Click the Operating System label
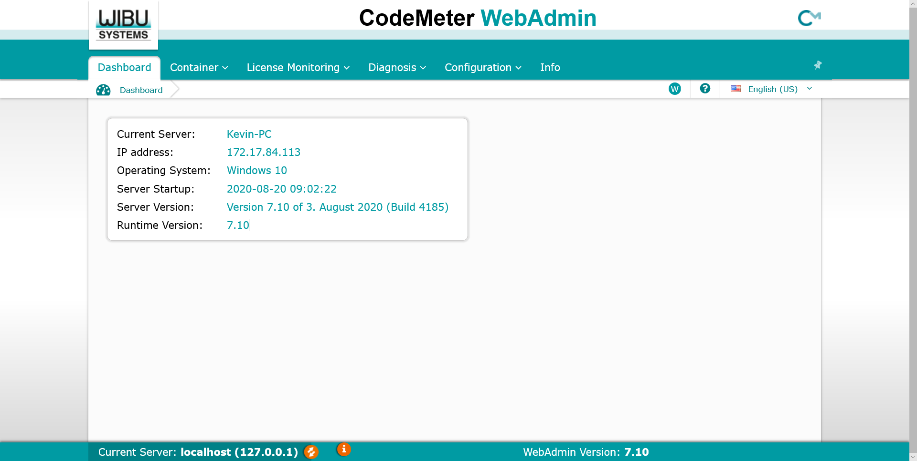The width and height of the screenshot is (917, 461). 164,170
